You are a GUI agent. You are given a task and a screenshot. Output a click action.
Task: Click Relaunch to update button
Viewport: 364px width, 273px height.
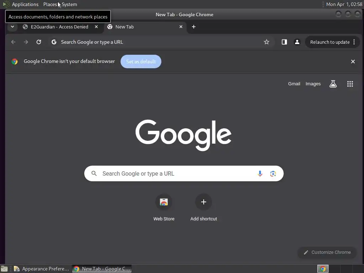point(330,42)
